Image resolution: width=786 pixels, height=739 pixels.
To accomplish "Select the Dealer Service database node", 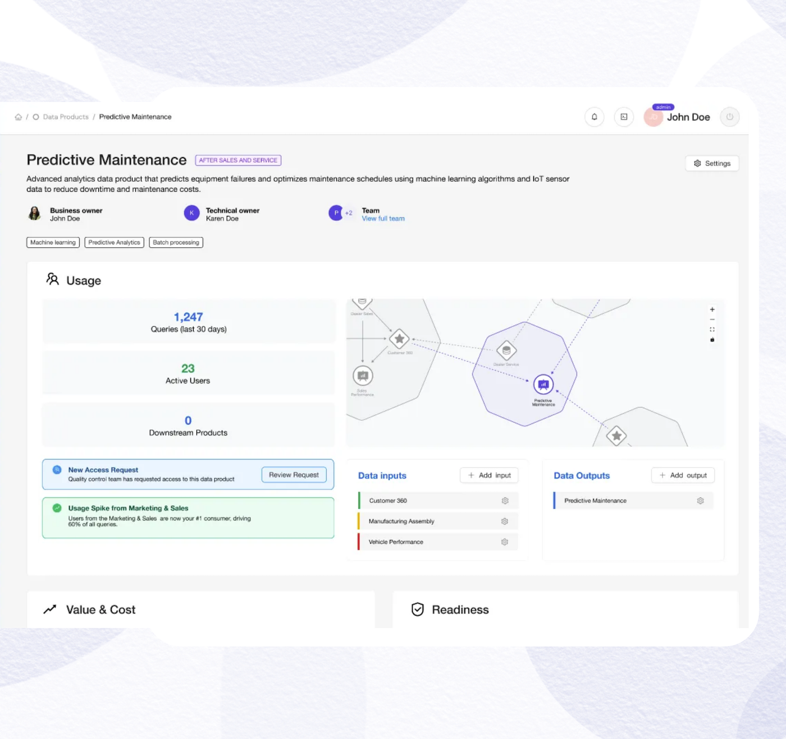I will [506, 351].
